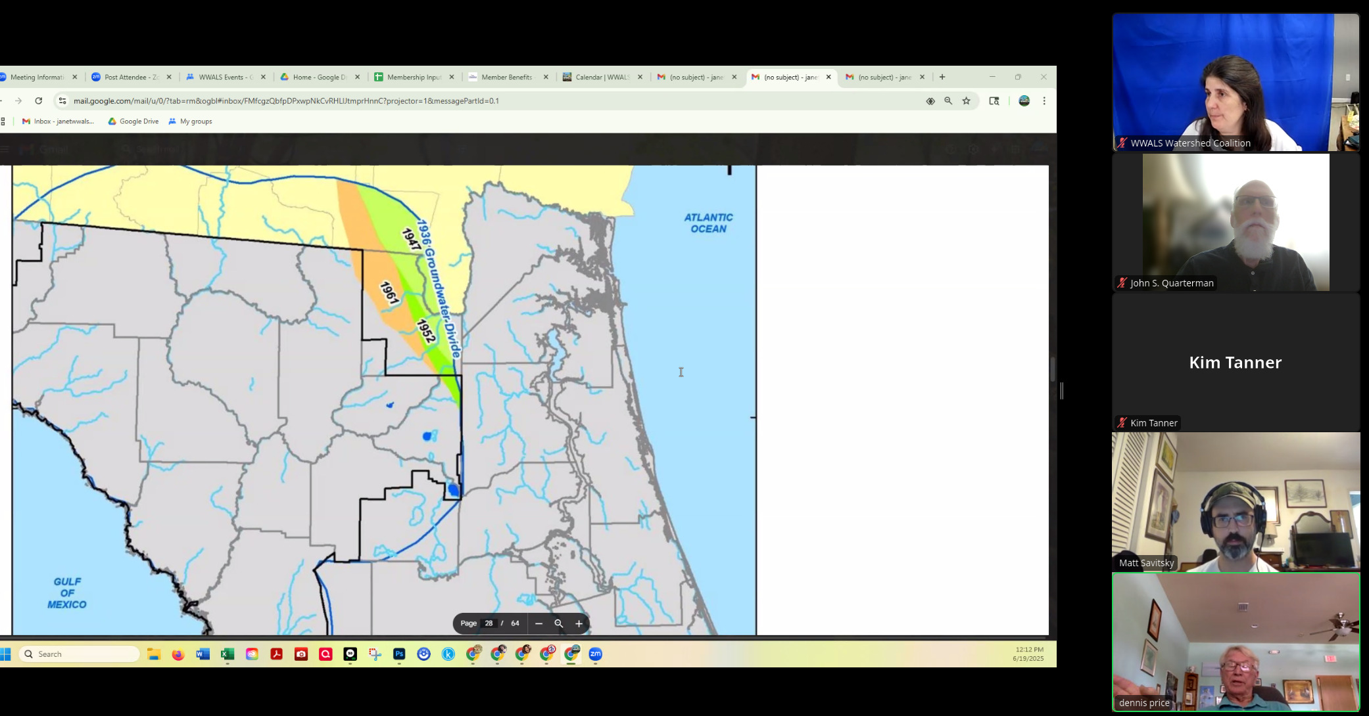
Task: Switch to the Meeting Information tab
Action: click(x=37, y=77)
